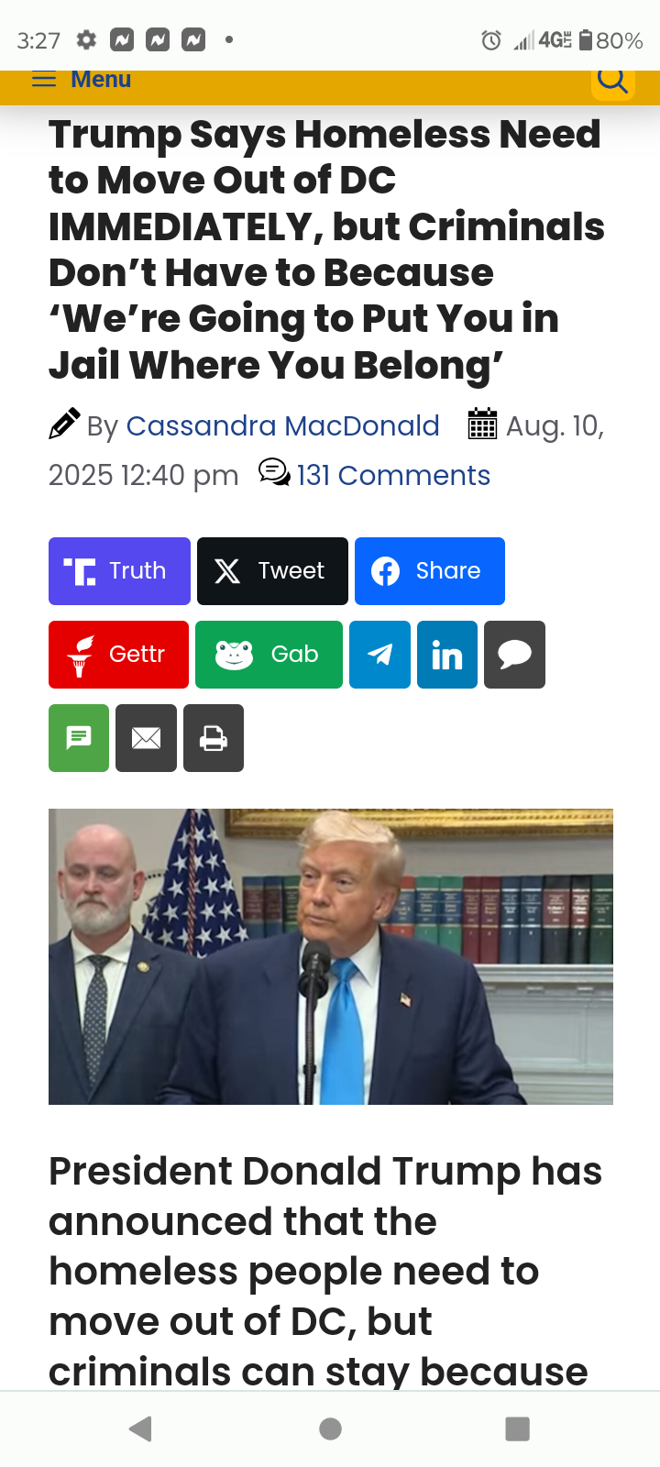Share article on Gettr
660x1467 pixels.
[118, 655]
